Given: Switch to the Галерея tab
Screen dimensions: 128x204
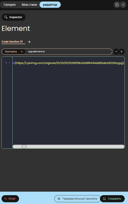Looking at the screenshot, I should (10, 5).
